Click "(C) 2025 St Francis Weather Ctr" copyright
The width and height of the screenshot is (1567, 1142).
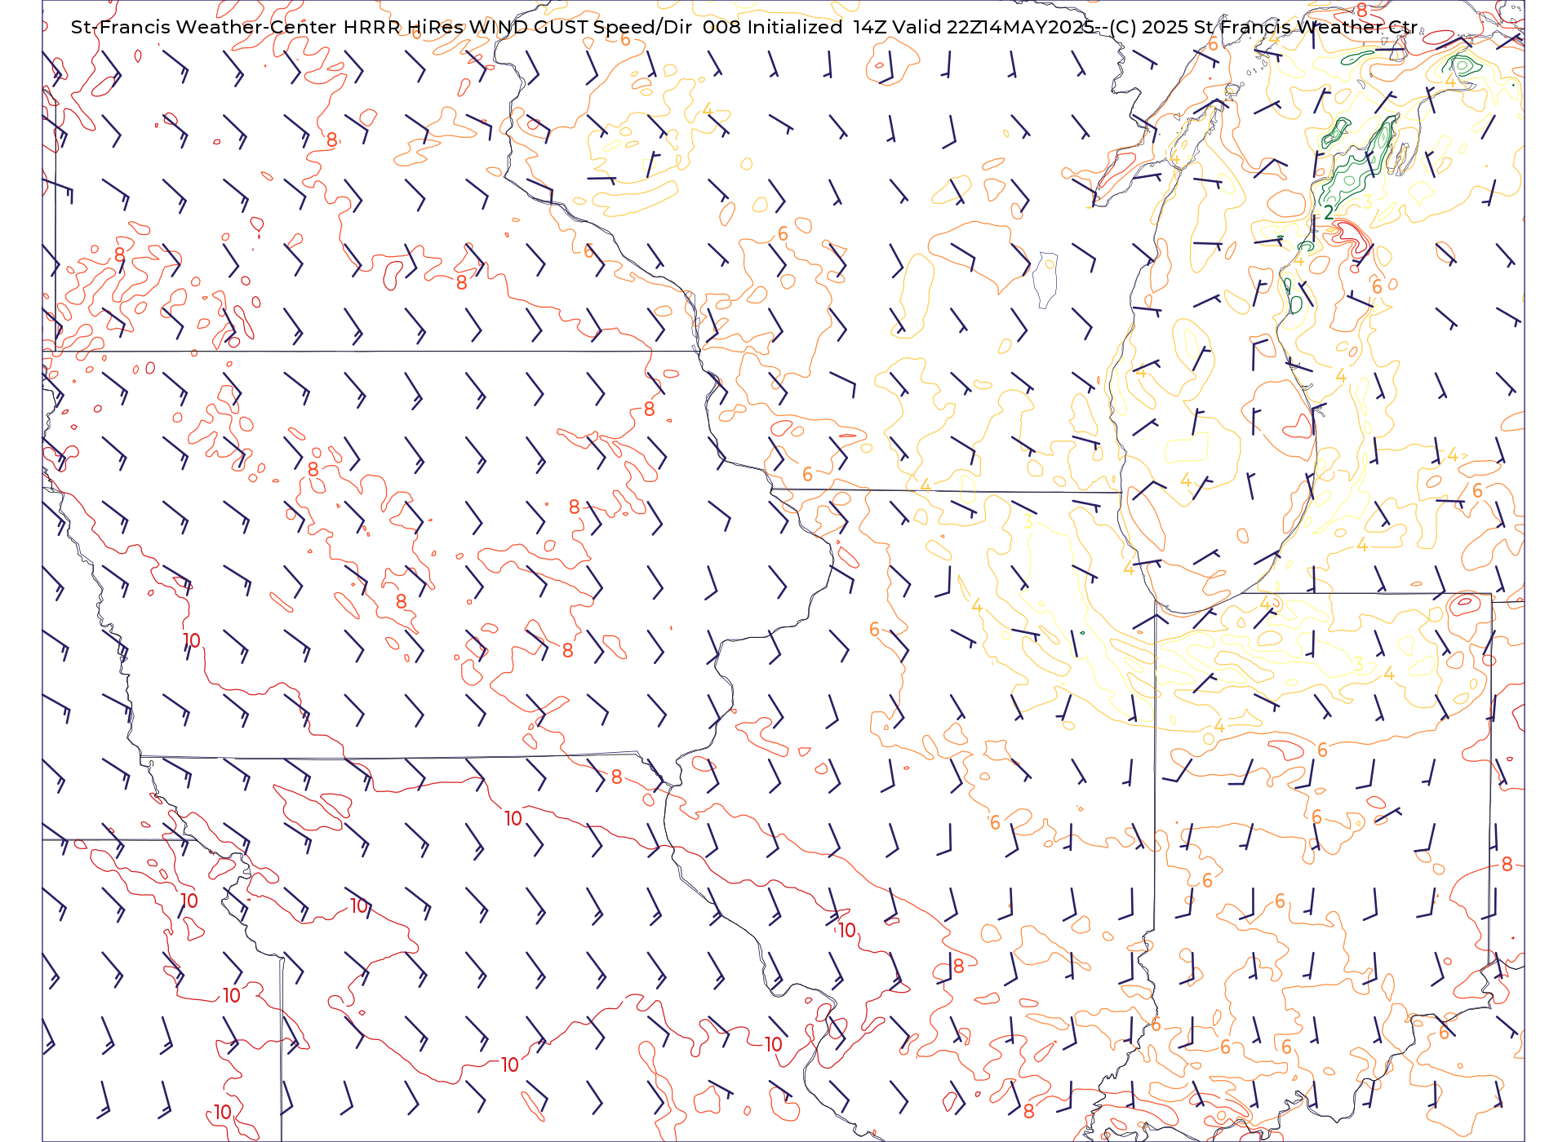1263,27
